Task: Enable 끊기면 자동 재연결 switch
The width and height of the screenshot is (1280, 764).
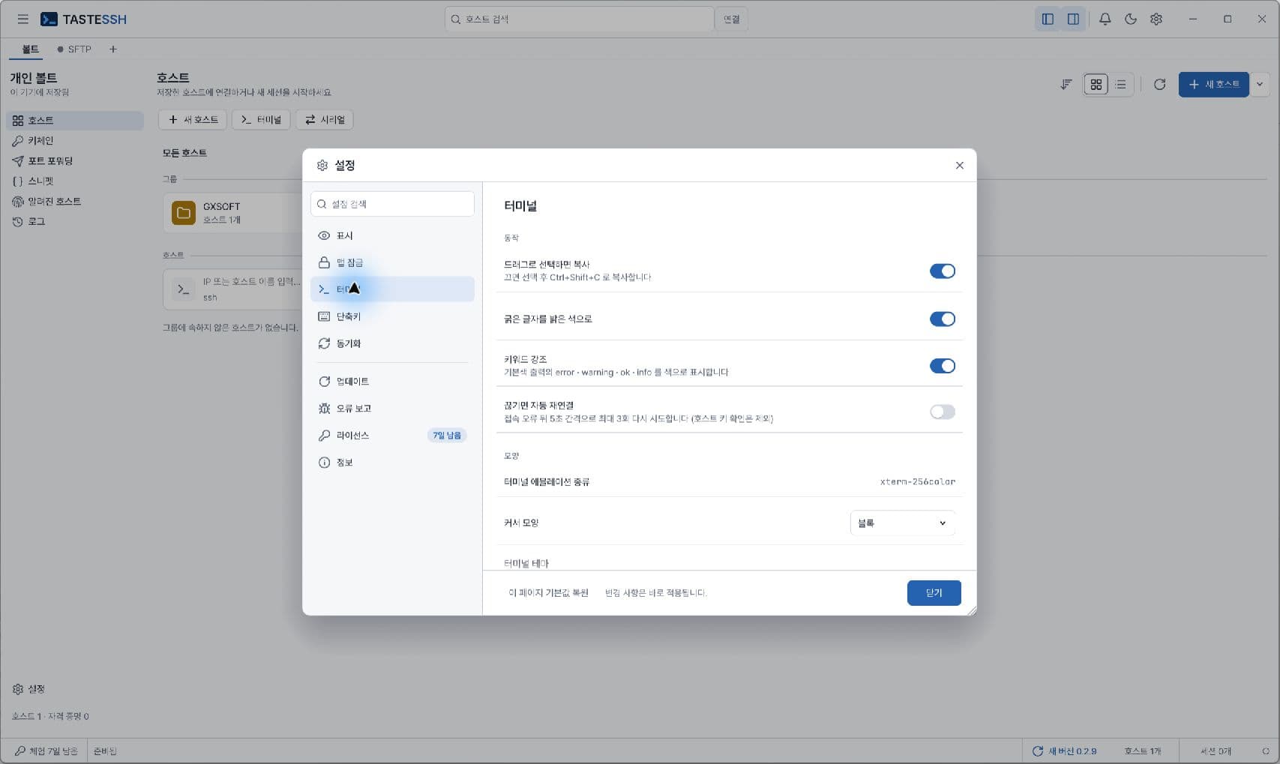Action: 942,412
